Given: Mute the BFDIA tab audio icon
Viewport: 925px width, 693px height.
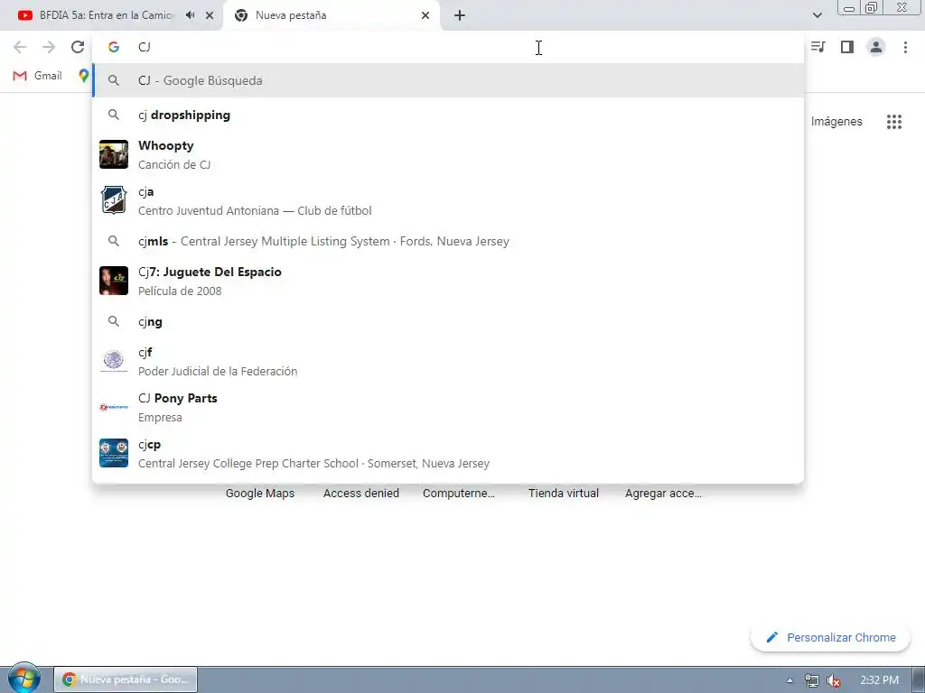Looking at the screenshot, I should 190,15.
